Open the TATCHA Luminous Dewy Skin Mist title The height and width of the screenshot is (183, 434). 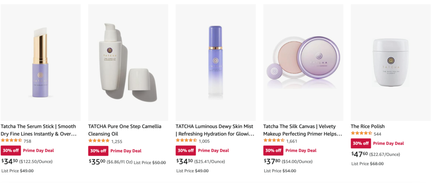(214, 130)
